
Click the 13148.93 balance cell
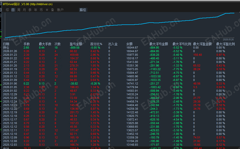click(x=132, y=145)
